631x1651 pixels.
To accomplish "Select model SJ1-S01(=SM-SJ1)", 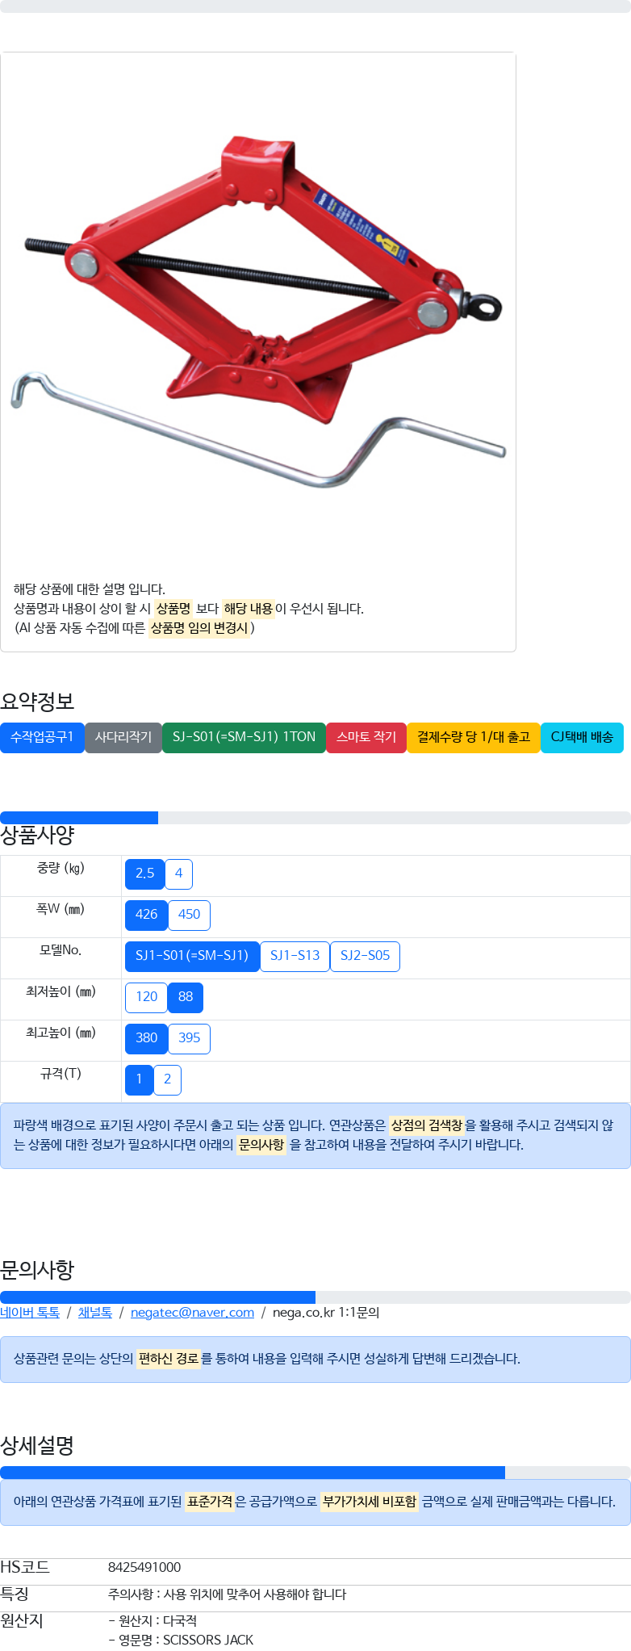I will 192,956.
